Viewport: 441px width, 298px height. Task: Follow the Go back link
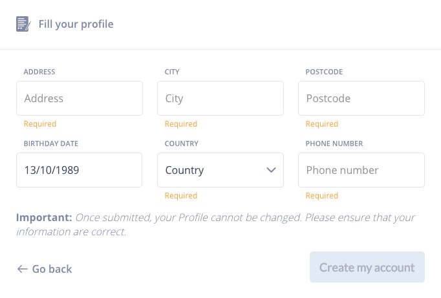(x=45, y=269)
